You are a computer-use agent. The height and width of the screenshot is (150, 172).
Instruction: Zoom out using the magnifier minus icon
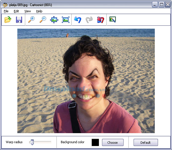(x=43, y=20)
